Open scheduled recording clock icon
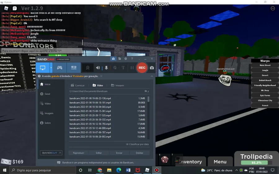The width and height of the screenshot is (279, 174). (x=126, y=59)
